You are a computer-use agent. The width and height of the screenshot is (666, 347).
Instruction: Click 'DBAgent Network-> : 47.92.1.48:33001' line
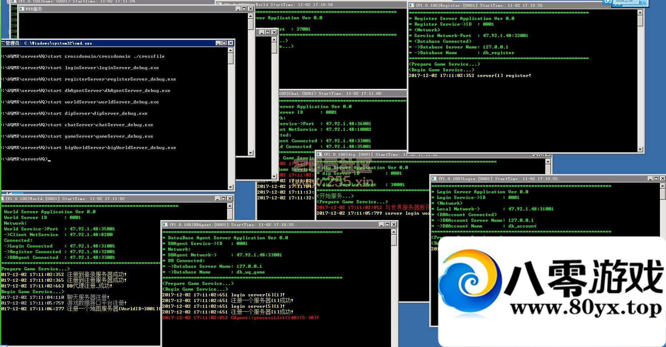point(222,255)
